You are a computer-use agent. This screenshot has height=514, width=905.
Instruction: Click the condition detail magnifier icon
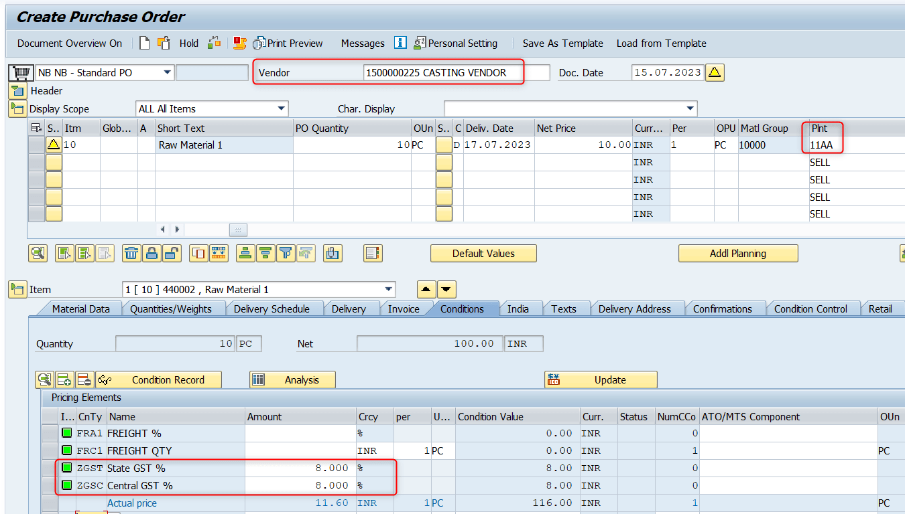click(44, 379)
